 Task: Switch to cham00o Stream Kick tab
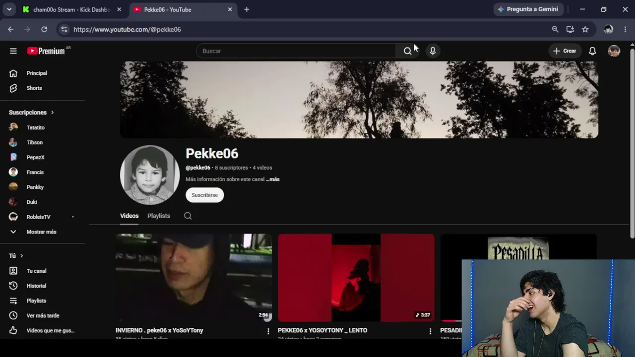(71, 9)
